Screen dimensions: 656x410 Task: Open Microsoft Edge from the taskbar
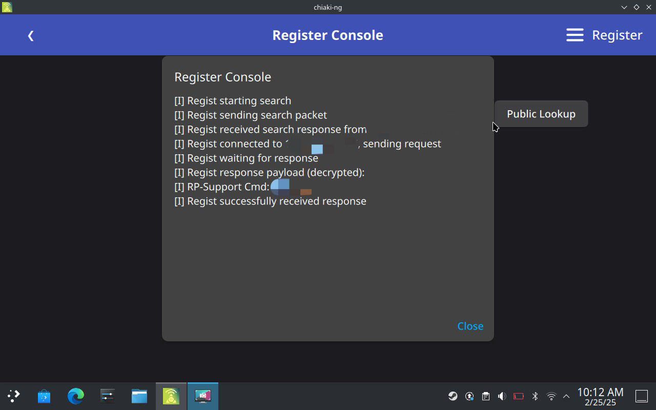(76, 396)
